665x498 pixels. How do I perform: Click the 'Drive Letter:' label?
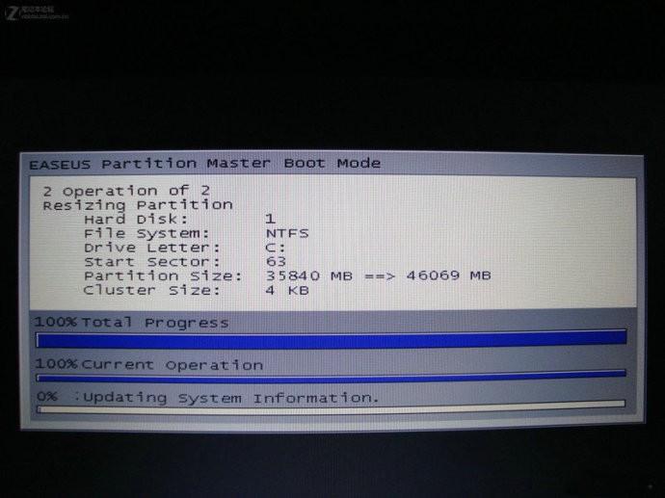coord(152,248)
